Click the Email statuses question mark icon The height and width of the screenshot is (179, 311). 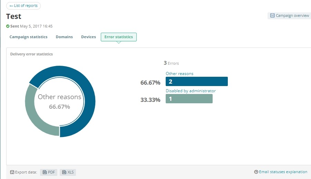256,172
